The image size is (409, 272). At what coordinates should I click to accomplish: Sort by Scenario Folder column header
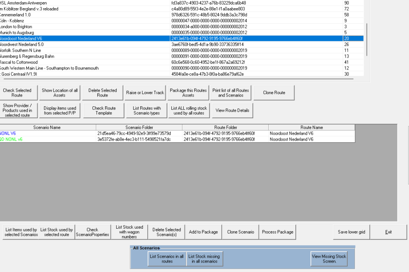tap(139, 128)
